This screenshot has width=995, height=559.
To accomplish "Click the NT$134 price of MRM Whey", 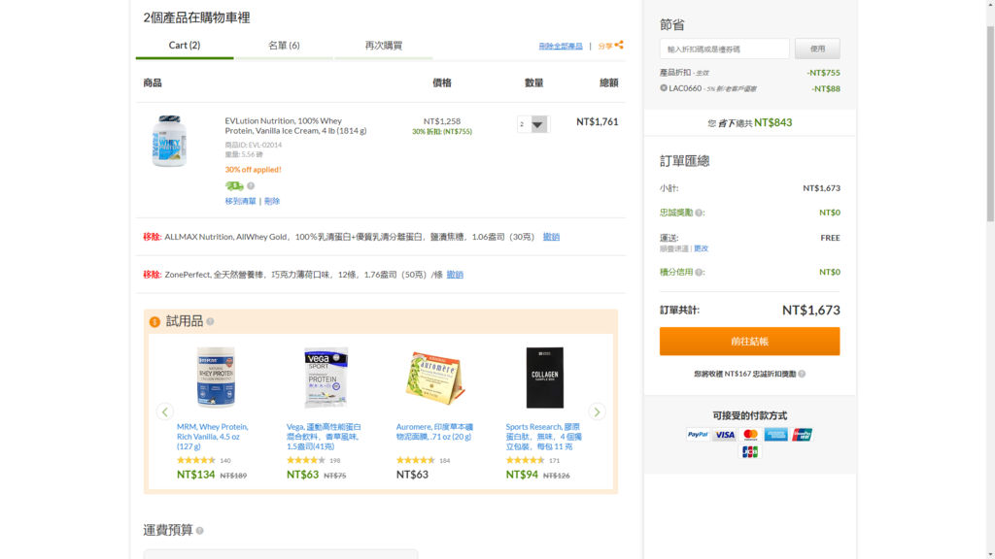I will (x=196, y=475).
